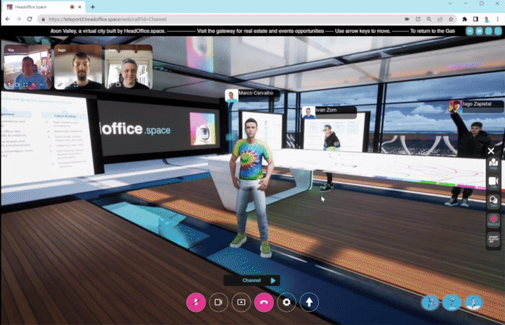Click the Record button in the right sidebar
Image resolution: width=505 pixels, height=325 pixels.
[493, 220]
